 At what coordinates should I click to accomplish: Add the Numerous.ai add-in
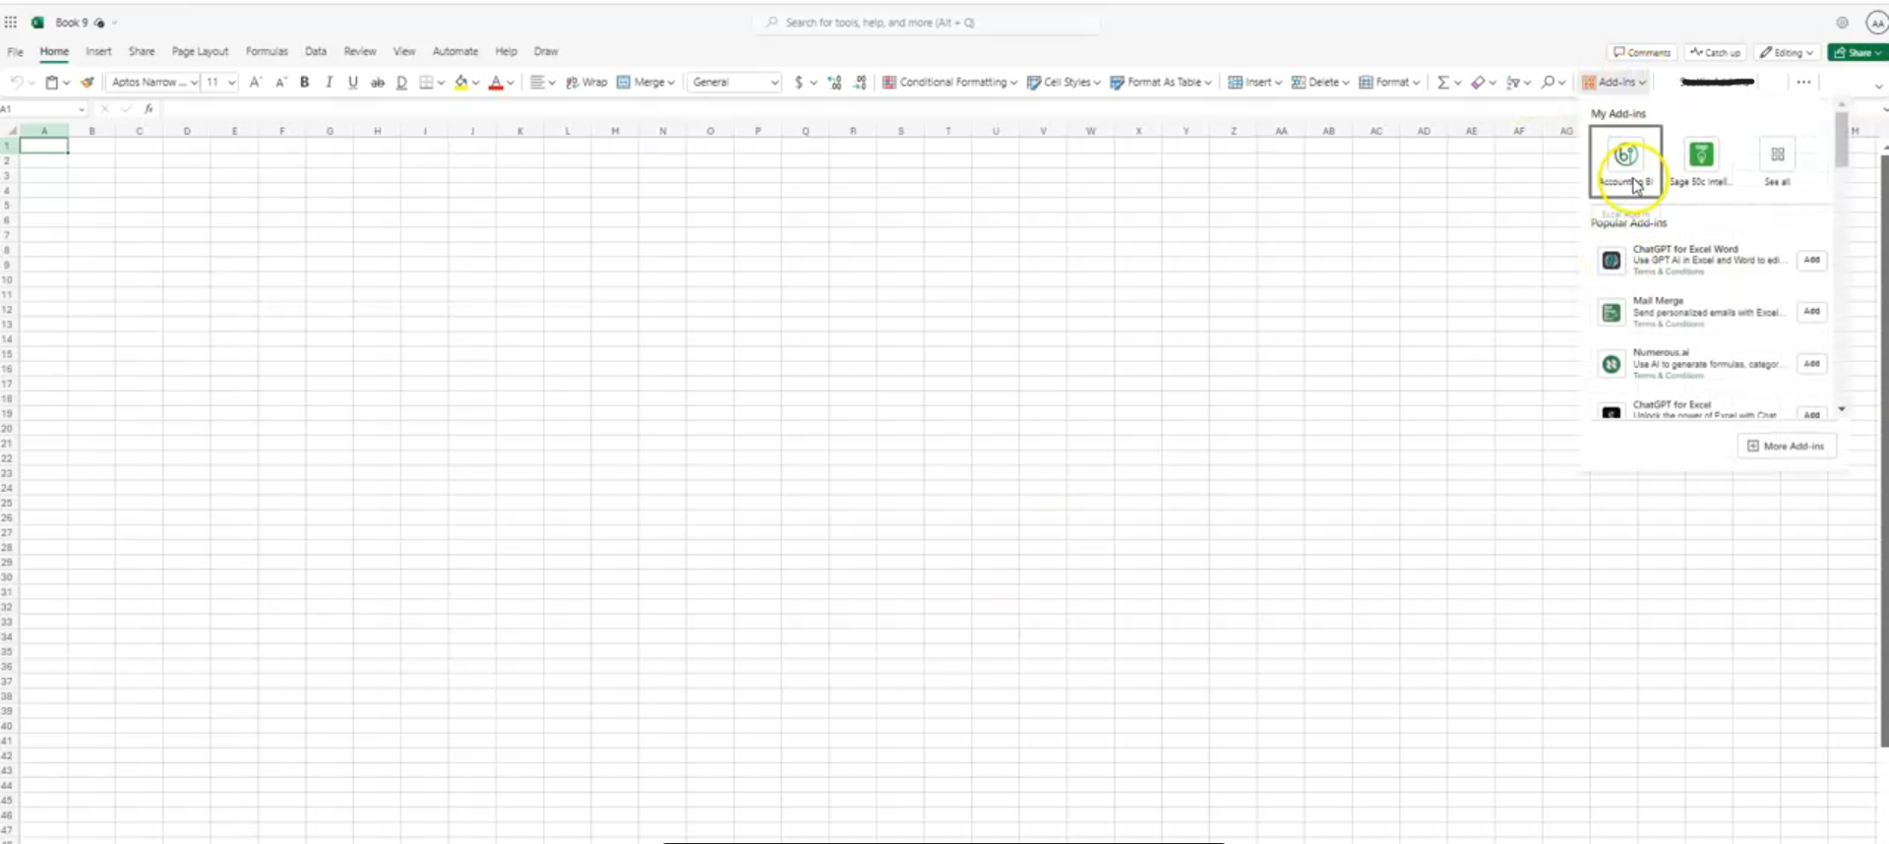pyautogui.click(x=1811, y=364)
